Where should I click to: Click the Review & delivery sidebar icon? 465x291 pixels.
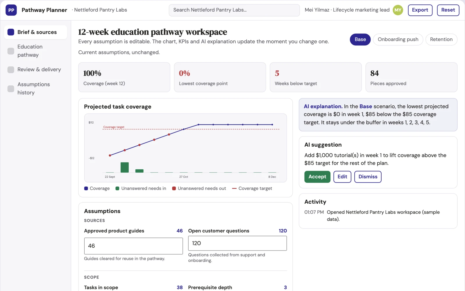(11, 70)
